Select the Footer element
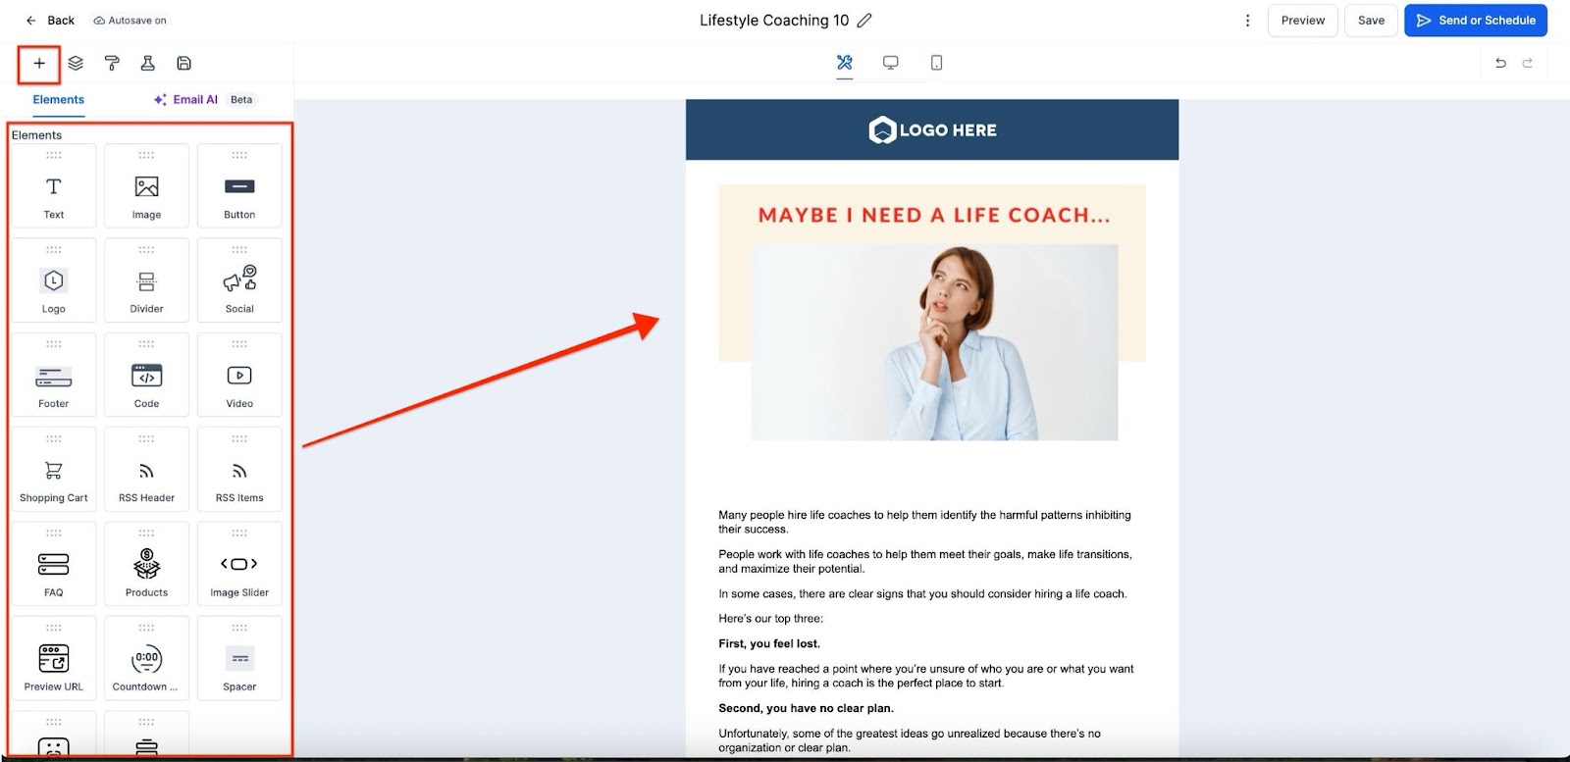This screenshot has height=762, width=1570. 54,376
